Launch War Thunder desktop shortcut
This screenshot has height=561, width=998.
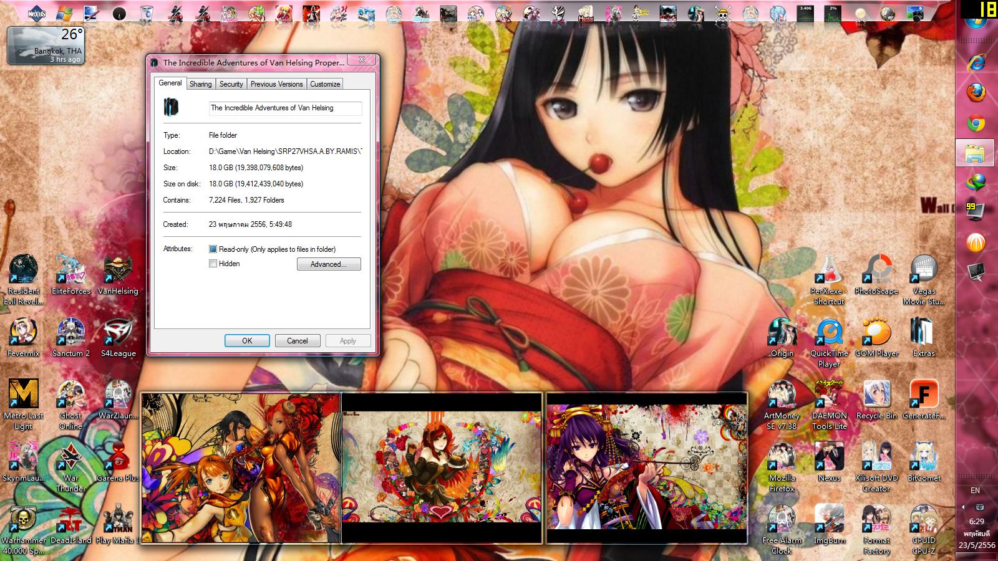(x=70, y=467)
